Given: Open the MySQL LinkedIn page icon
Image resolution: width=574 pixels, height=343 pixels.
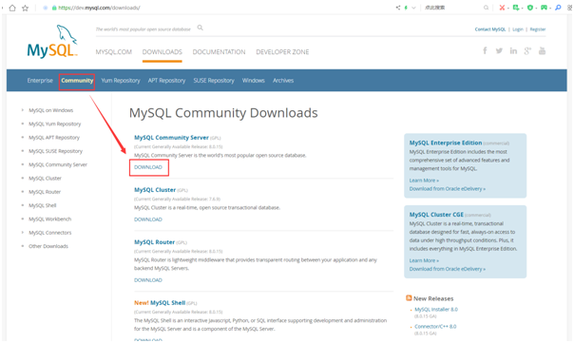Looking at the screenshot, I should point(513,50).
